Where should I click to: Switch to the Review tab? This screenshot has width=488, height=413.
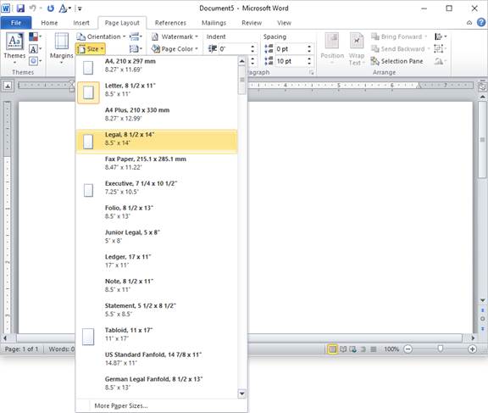[252, 23]
